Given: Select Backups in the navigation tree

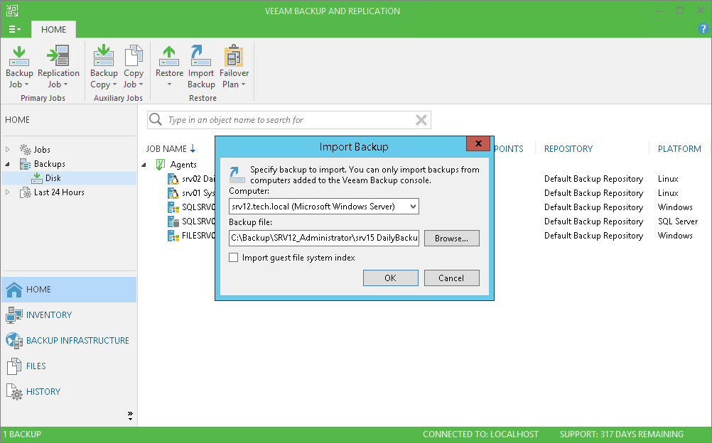Looking at the screenshot, I should pyautogui.click(x=50, y=164).
